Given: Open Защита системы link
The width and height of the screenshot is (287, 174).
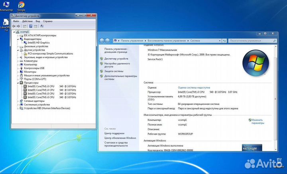Looking at the screenshot, I should click(x=114, y=71).
